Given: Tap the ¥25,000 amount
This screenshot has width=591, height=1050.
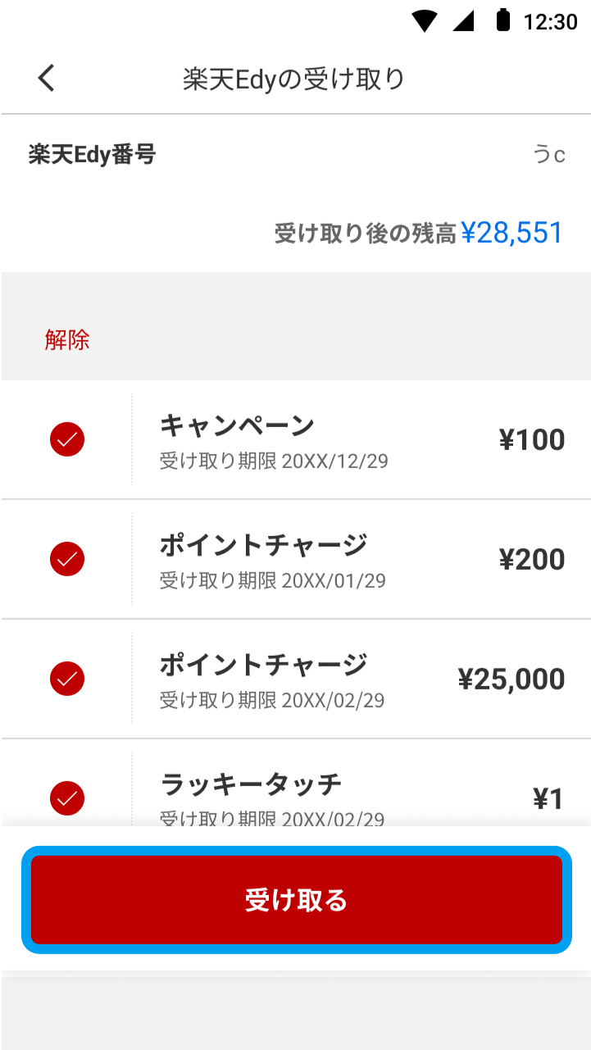Looking at the screenshot, I should 511,680.
